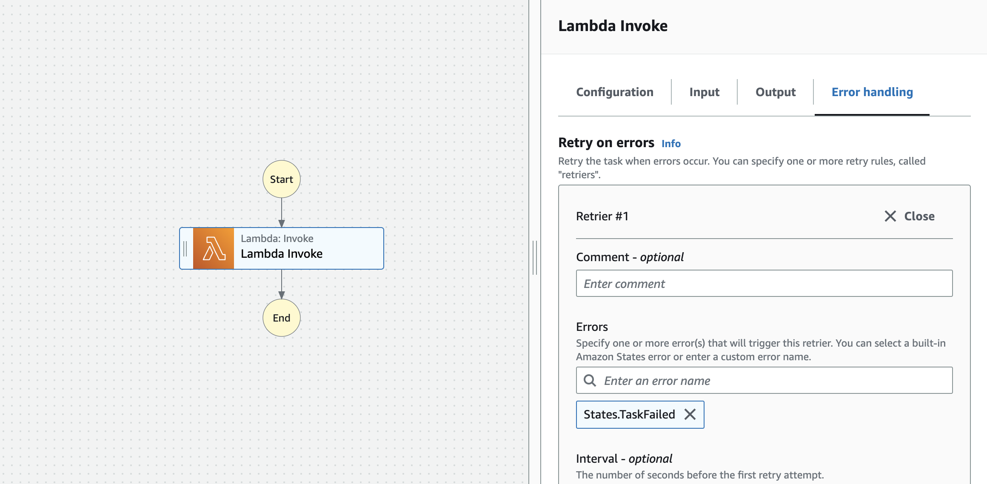Image resolution: width=987 pixels, height=484 pixels.
Task: Click the Retrier #1 header
Action: (x=602, y=216)
